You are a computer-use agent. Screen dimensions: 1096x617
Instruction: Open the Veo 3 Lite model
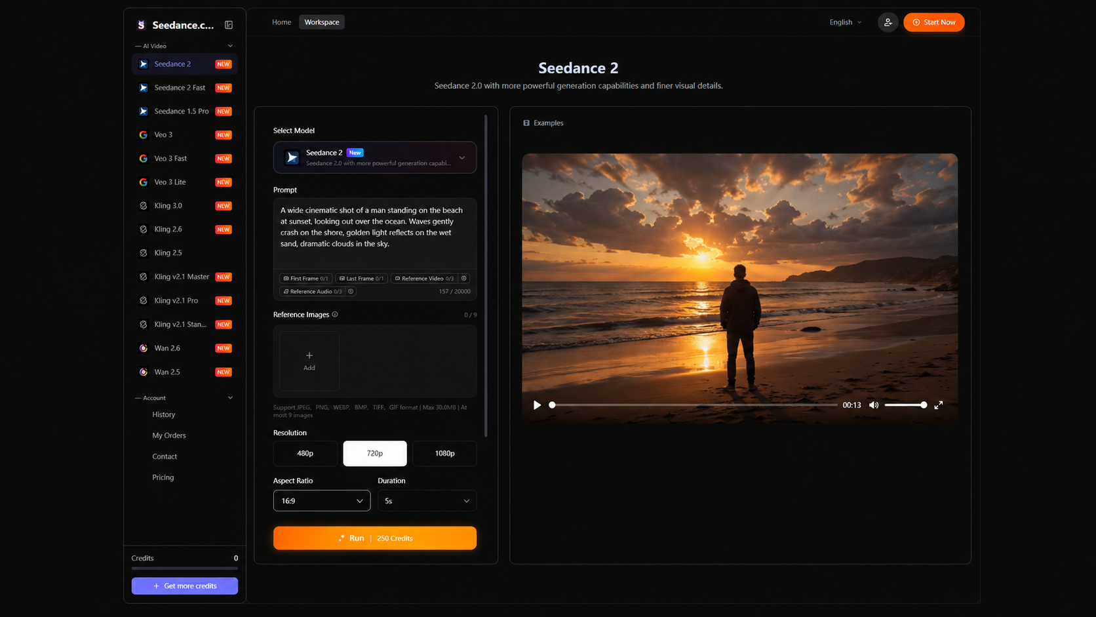pos(184,182)
